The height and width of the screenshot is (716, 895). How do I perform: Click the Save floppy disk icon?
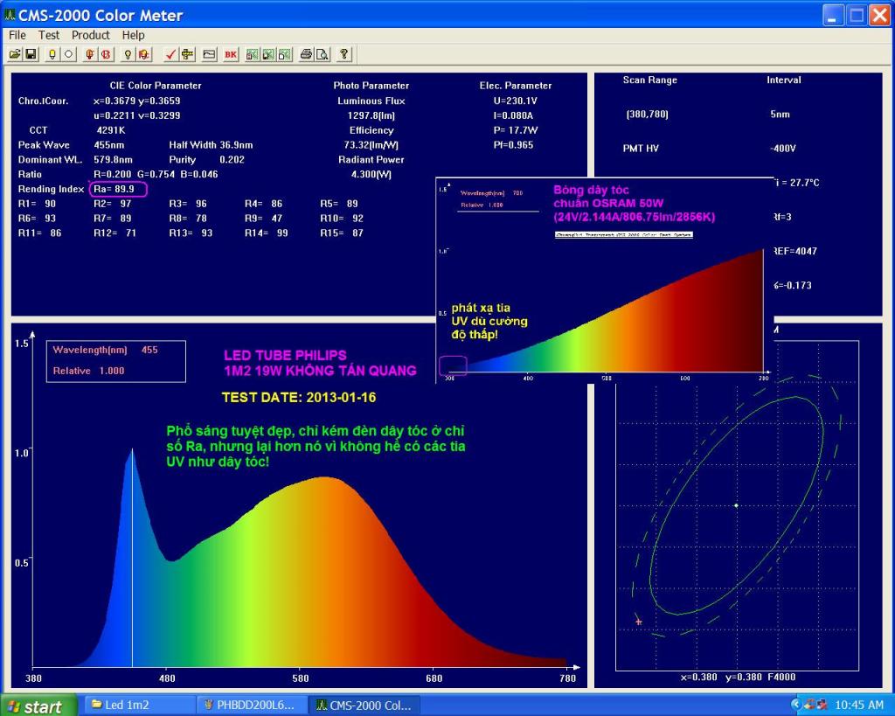pyautogui.click(x=31, y=54)
